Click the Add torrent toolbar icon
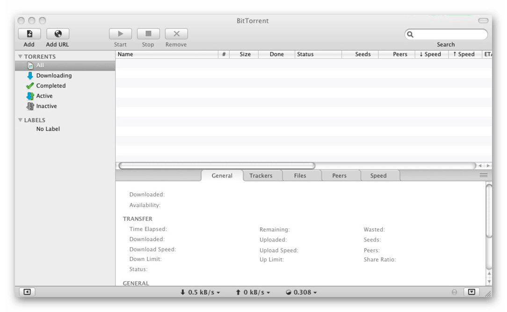Image resolution: width=507 pixels, height=312 pixels. click(x=29, y=34)
